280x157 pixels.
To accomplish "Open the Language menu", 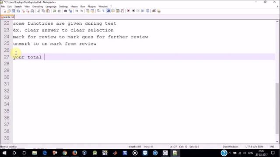I will [x=51, y=7].
